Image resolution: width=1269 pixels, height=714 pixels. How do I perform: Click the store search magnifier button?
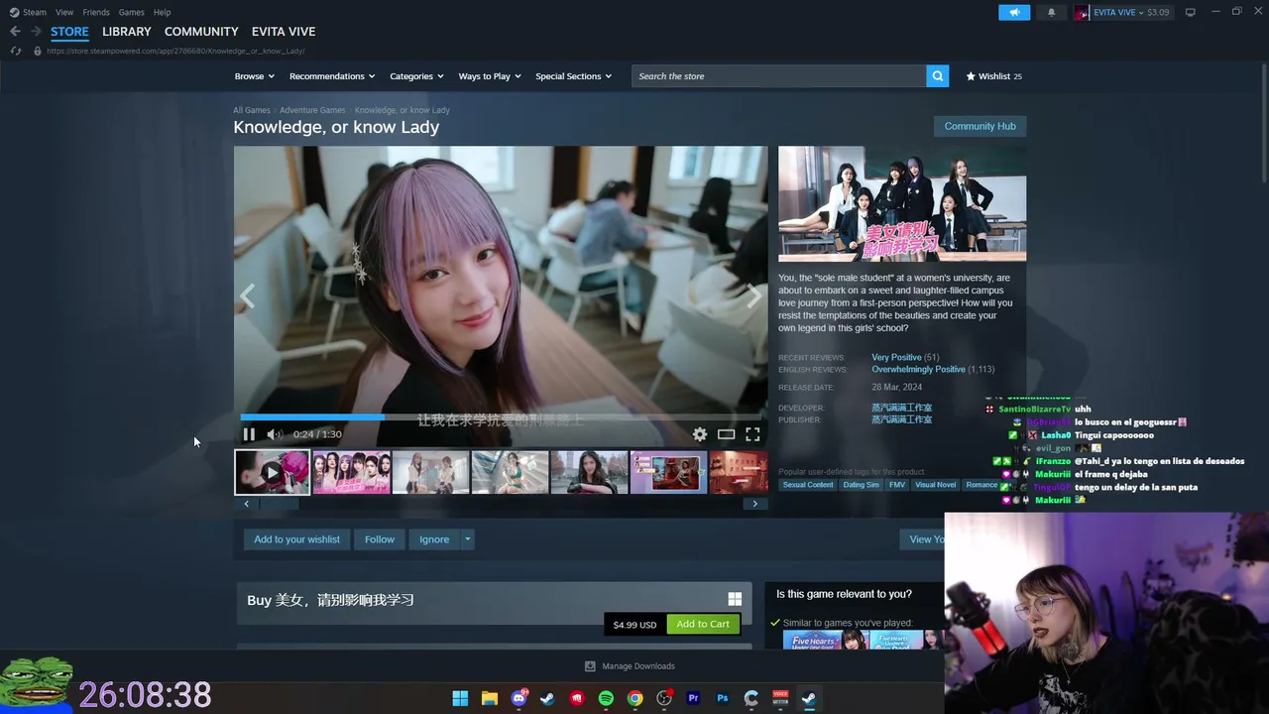click(938, 76)
